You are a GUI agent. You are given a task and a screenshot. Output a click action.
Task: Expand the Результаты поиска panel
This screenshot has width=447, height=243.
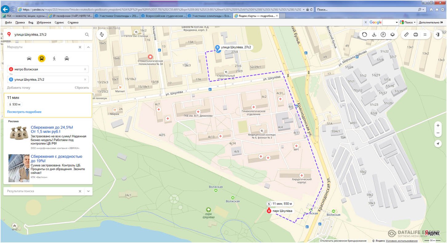click(88, 191)
